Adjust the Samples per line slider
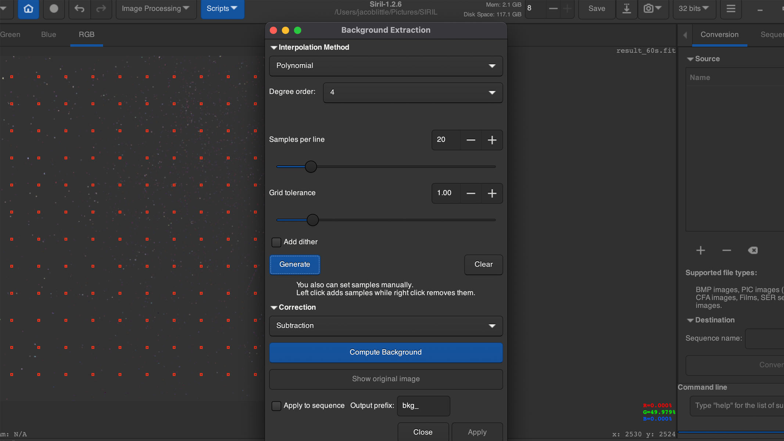The height and width of the screenshot is (441, 784). [311, 166]
